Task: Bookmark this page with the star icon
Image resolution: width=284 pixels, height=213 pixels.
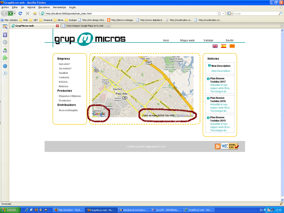Action: click(x=219, y=13)
